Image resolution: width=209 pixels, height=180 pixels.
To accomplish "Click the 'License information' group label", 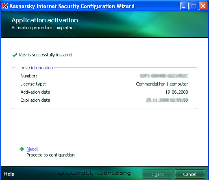I will coord(34,68).
